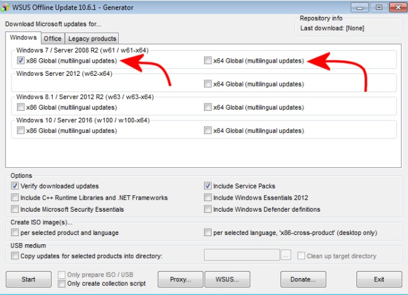Image resolution: width=408 pixels, height=295 pixels.
Task: Switch to the Legacy products tab
Action: tap(92, 39)
